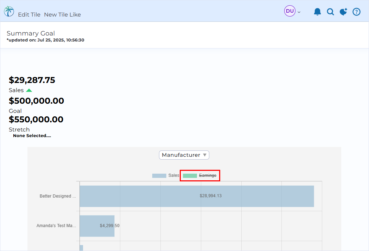Click the $500,000.00 goal value

point(36,101)
